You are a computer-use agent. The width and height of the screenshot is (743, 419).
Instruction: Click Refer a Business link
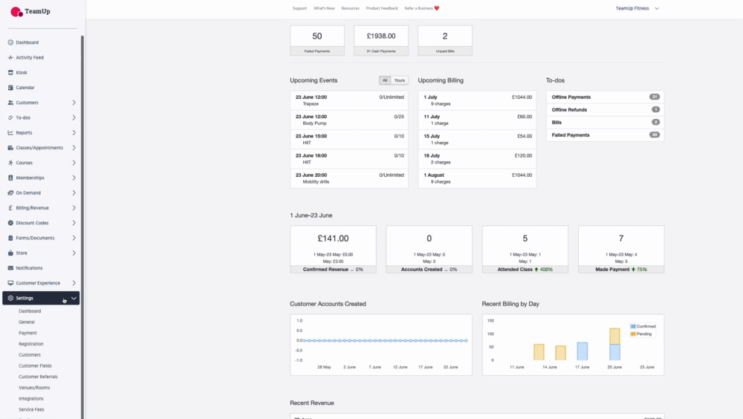pos(422,8)
